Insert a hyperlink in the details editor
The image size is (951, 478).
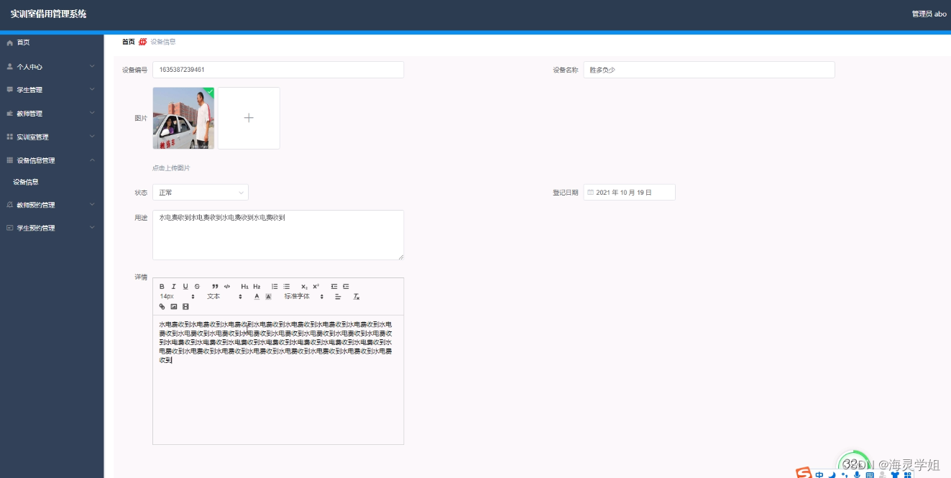point(162,307)
